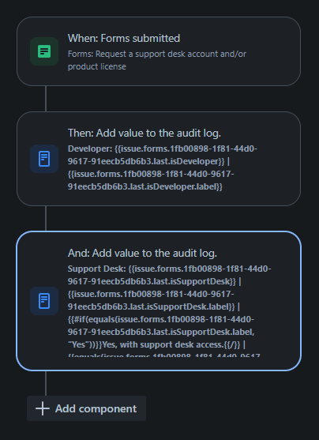
Task: Select the And: Add value to audit log heading
Action: [x=142, y=253]
